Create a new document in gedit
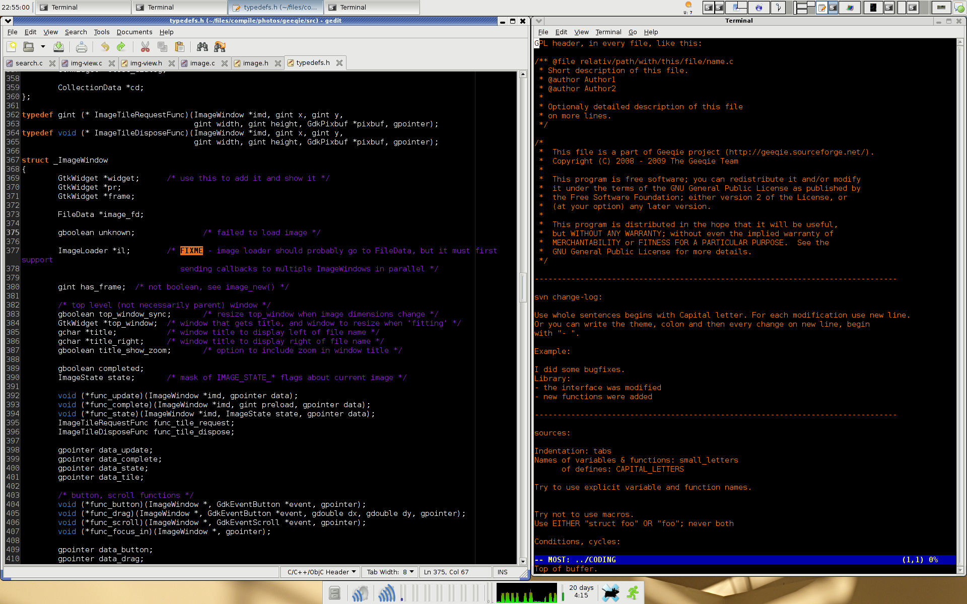The height and width of the screenshot is (604, 967). pos(12,47)
